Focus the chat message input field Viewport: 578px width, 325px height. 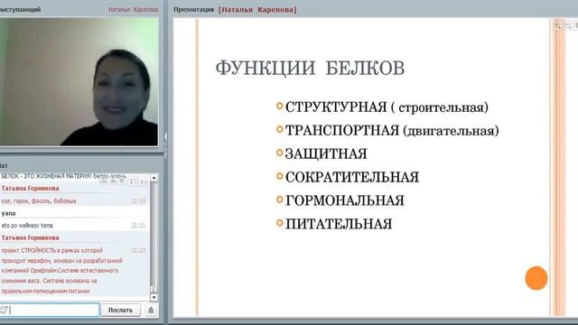pyautogui.click(x=50, y=310)
